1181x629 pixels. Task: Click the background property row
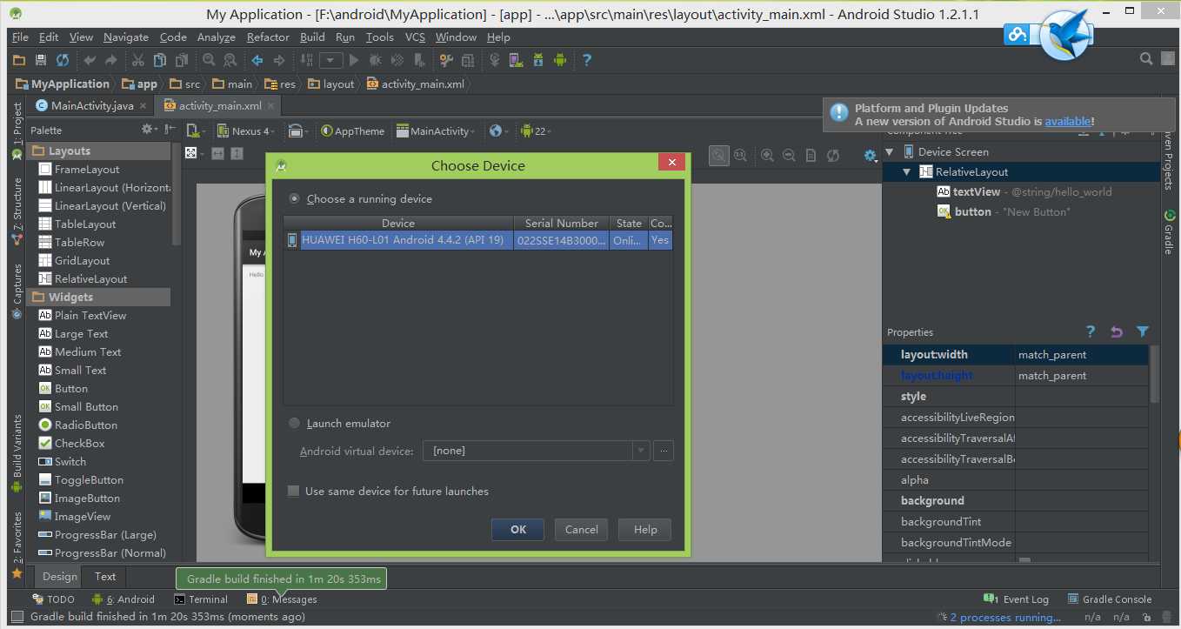1016,500
